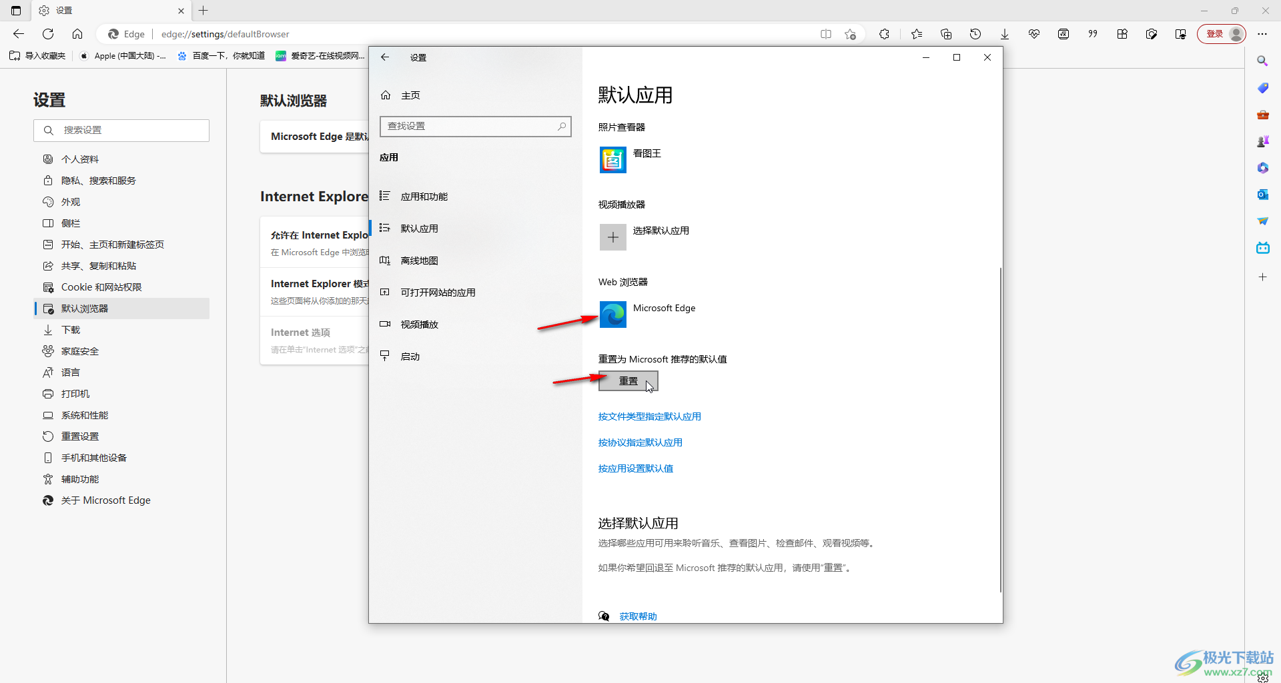Select 家庭安全 in Edge settings
Screen dimensions: 1281x683
point(121,351)
